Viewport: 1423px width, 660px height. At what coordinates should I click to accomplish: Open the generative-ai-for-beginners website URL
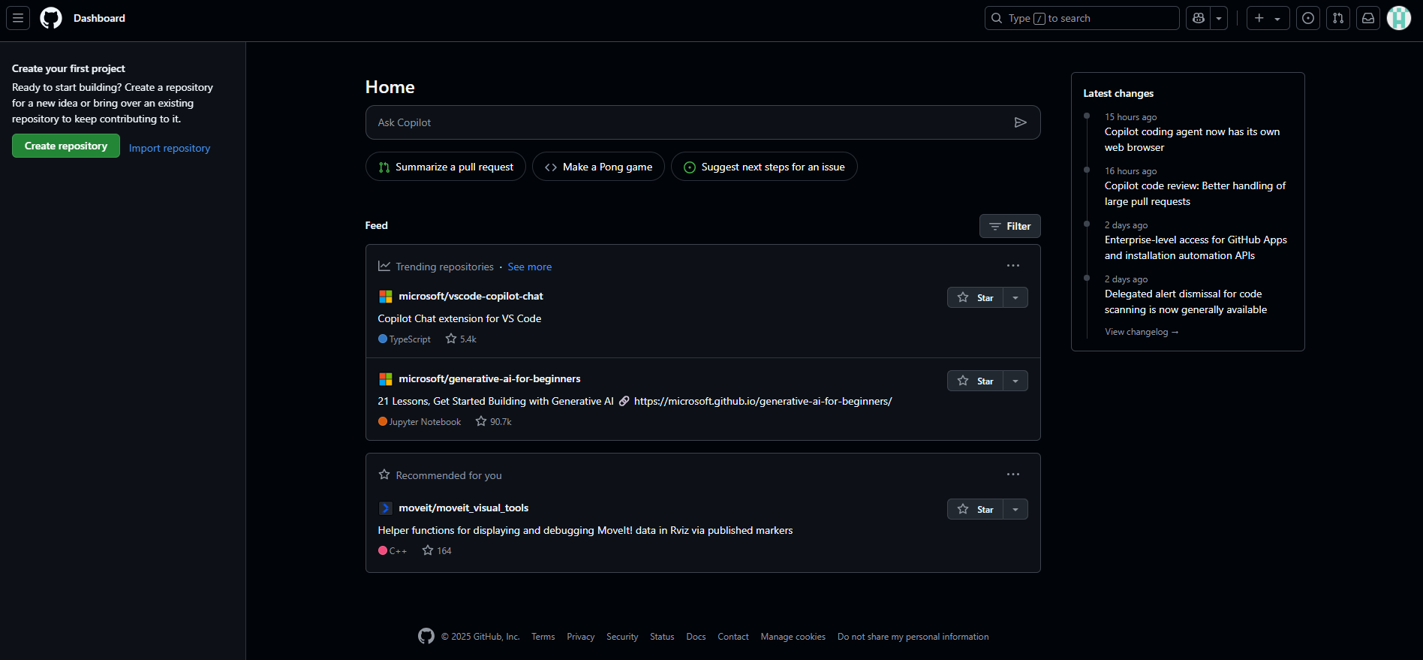(x=763, y=401)
